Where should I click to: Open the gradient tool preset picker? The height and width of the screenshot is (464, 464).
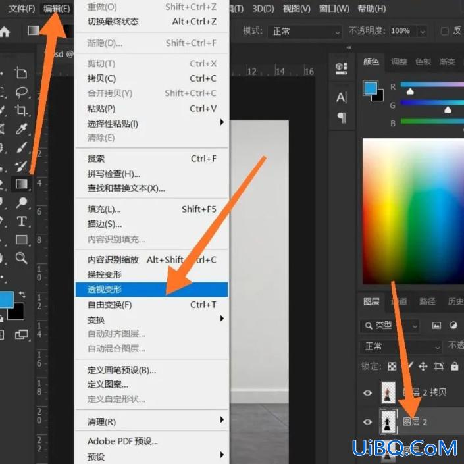(x=34, y=30)
